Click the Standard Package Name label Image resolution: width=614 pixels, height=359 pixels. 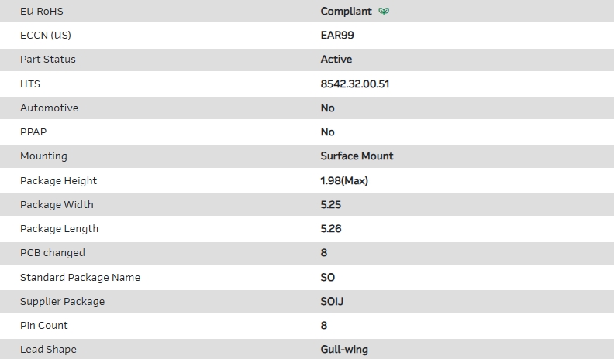(x=80, y=278)
